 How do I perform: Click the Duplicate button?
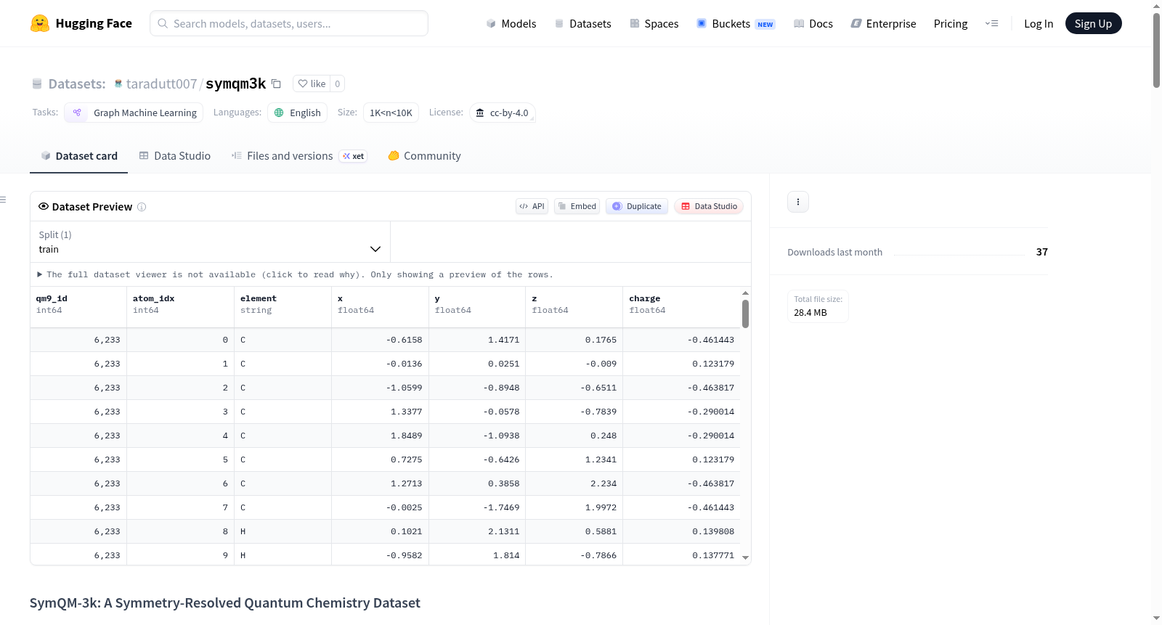(637, 206)
